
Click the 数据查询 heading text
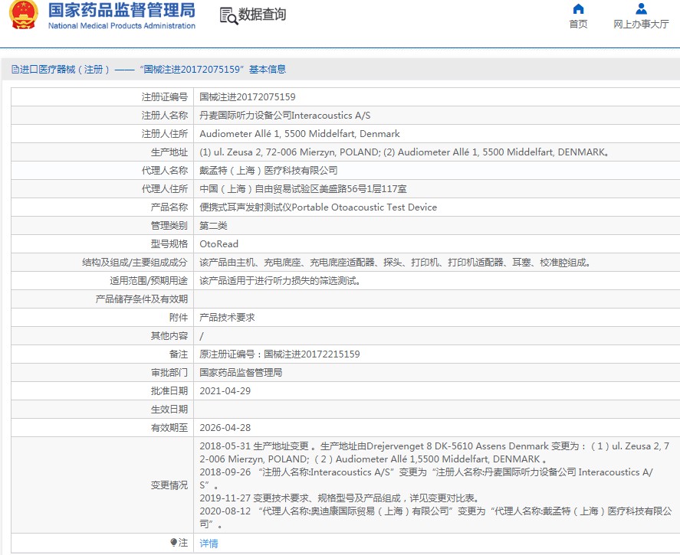pos(262,15)
